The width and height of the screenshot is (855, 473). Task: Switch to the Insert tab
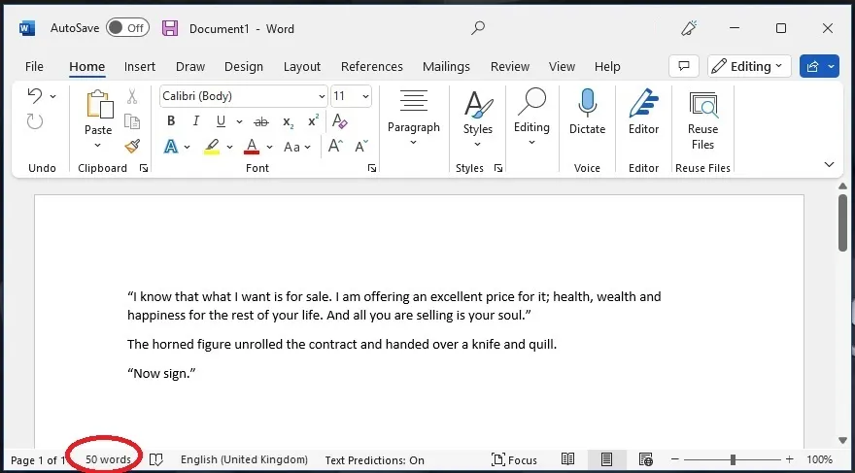pyautogui.click(x=140, y=66)
